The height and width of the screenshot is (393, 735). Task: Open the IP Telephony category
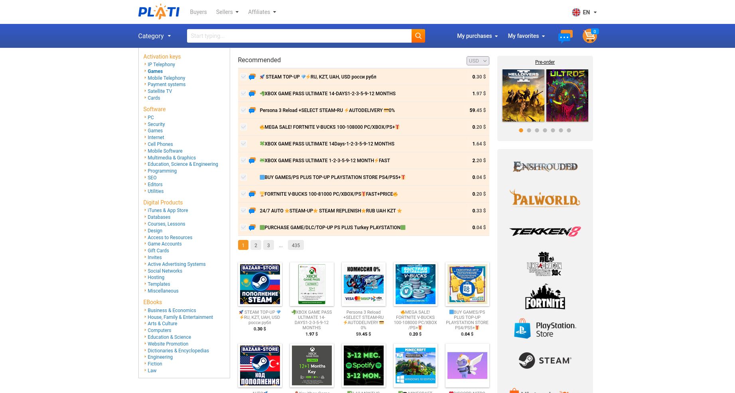(x=161, y=65)
